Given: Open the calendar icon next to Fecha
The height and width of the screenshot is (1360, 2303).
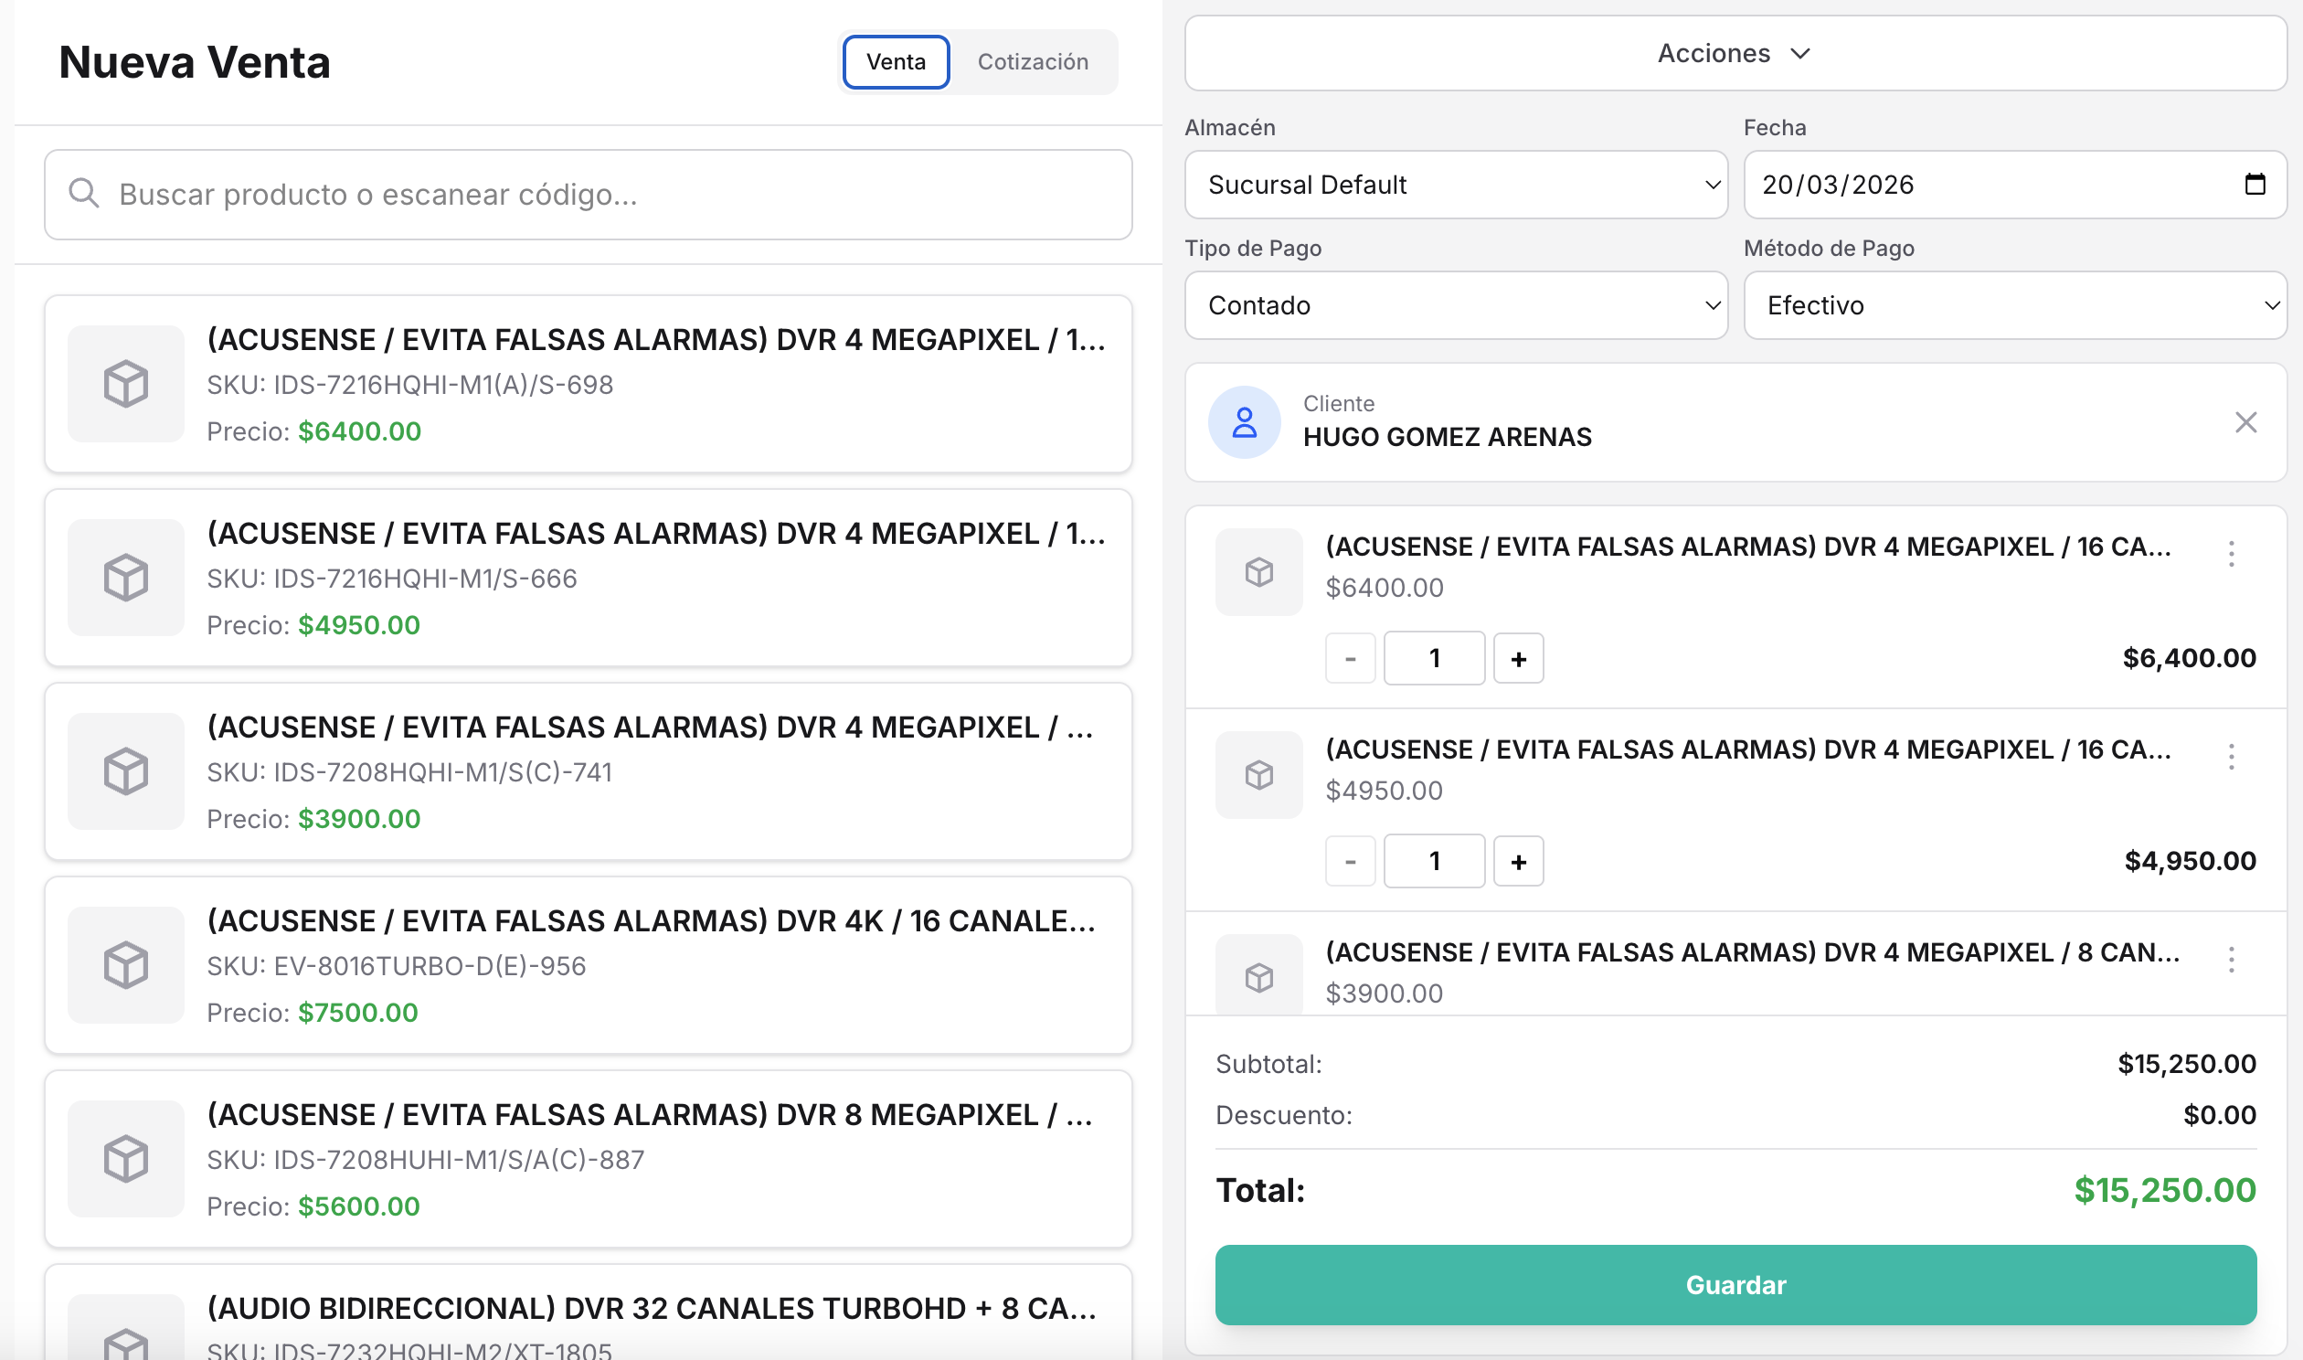Looking at the screenshot, I should [2255, 185].
